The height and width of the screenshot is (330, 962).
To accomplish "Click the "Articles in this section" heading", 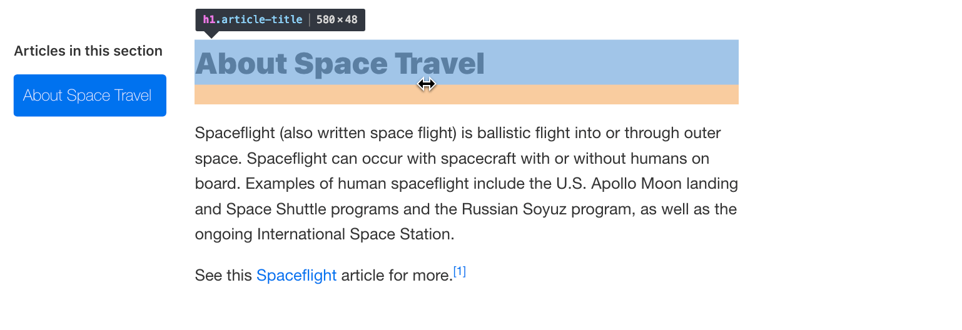I will coord(88,51).
